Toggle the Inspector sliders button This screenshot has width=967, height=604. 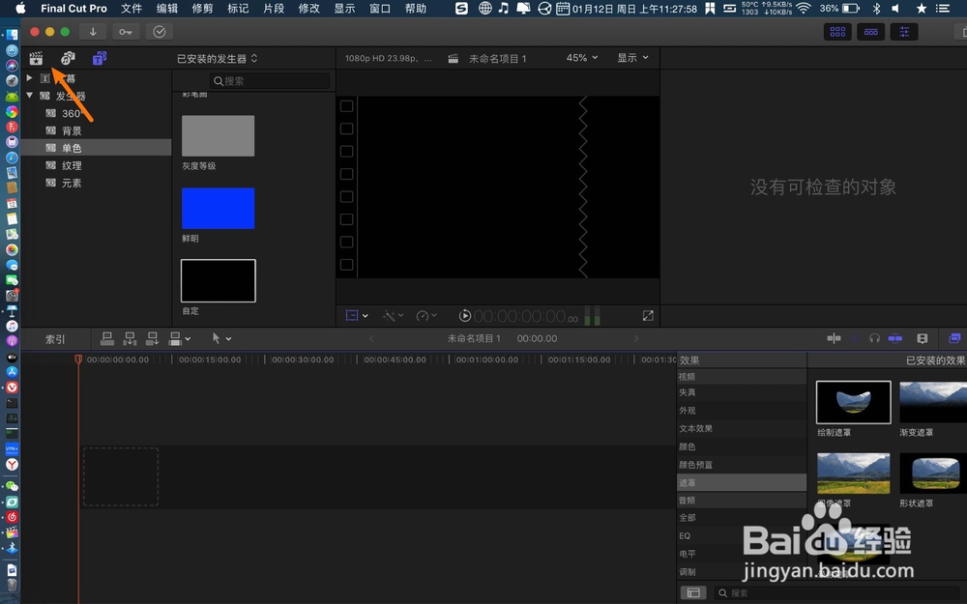pyautogui.click(x=904, y=32)
